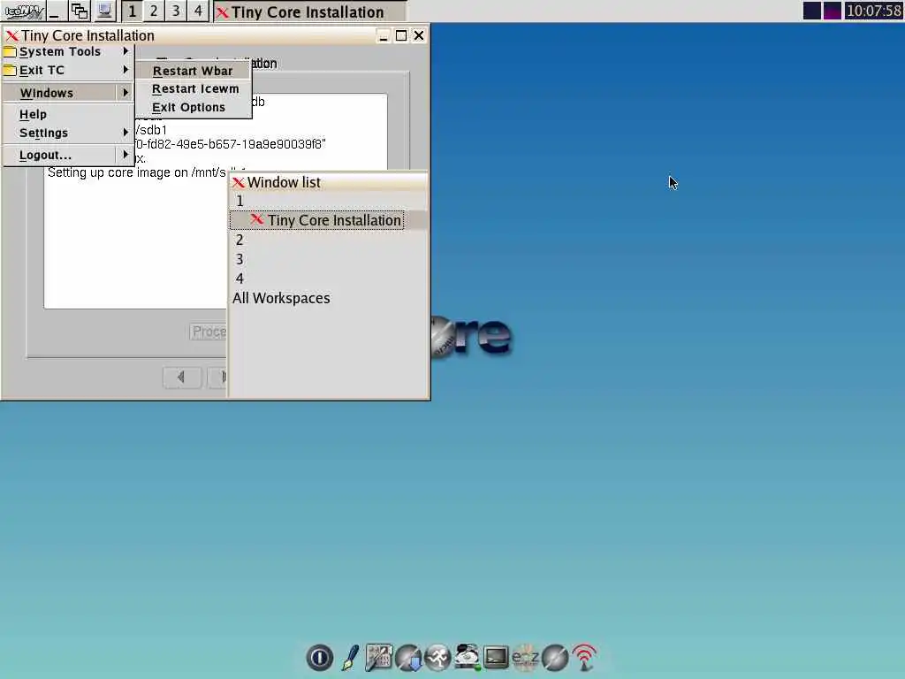Open the Control Panel icon in the dock
905x679 pixels.
click(378, 658)
